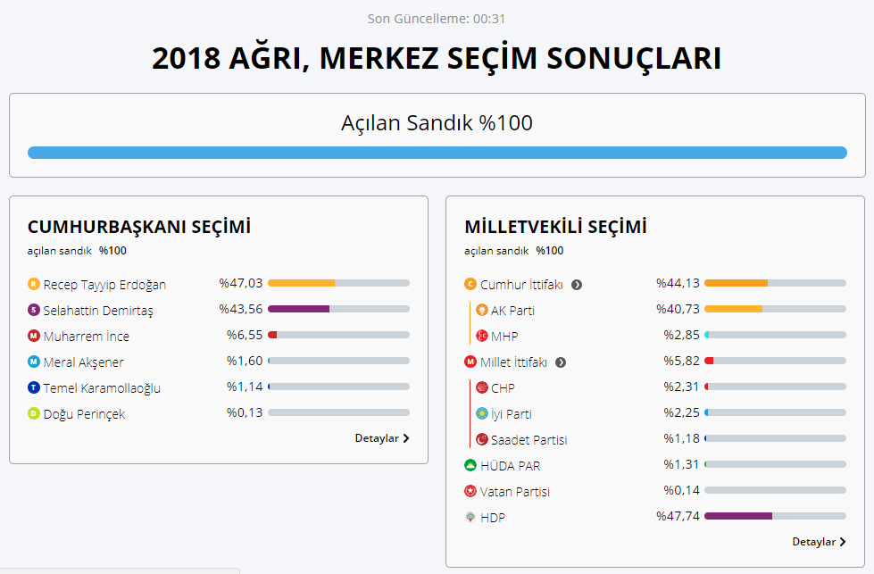Click the HDP purple vote bar
This screenshot has height=574, width=874.
(x=738, y=516)
